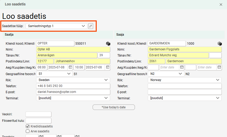Open sender Riik dropdown showing Sweden
The image size is (227, 137).
pyautogui.click(x=73, y=80)
